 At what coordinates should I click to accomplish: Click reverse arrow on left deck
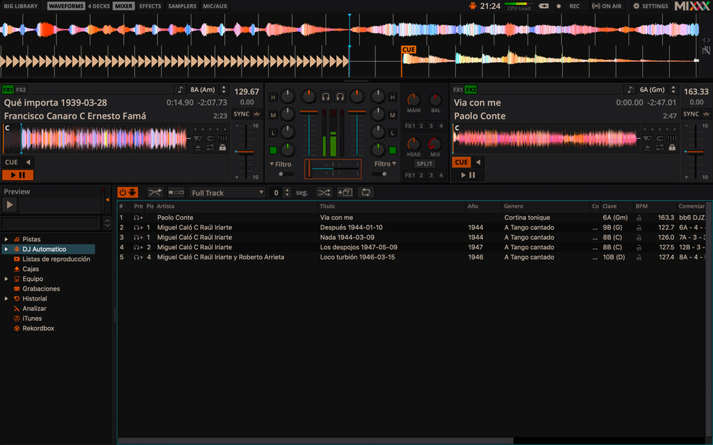pyautogui.click(x=28, y=162)
